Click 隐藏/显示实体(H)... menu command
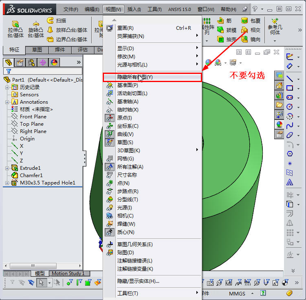This screenshot has width=306, height=300. pyautogui.click(x=138, y=281)
